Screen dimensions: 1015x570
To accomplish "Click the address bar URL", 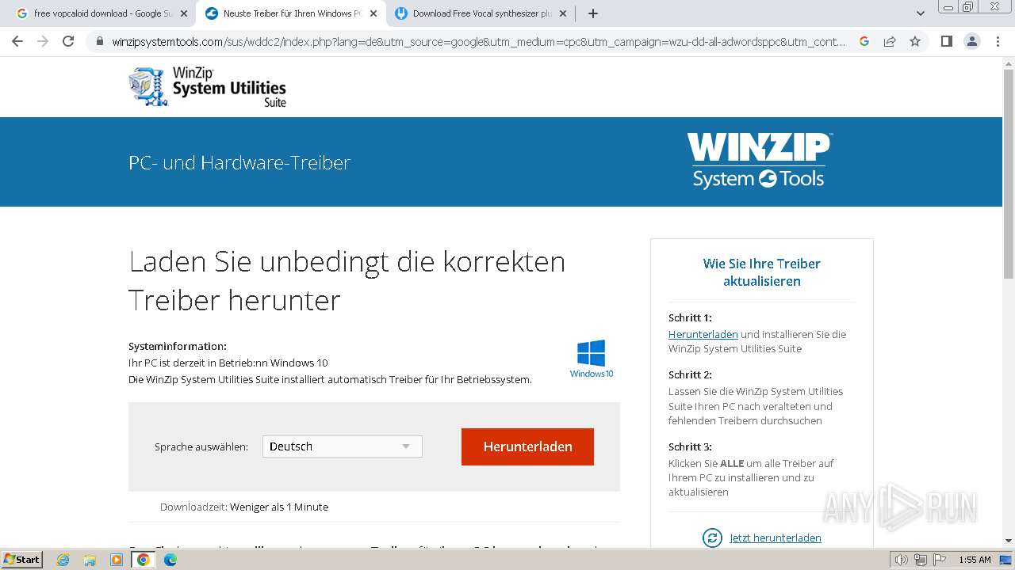I will point(479,41).
